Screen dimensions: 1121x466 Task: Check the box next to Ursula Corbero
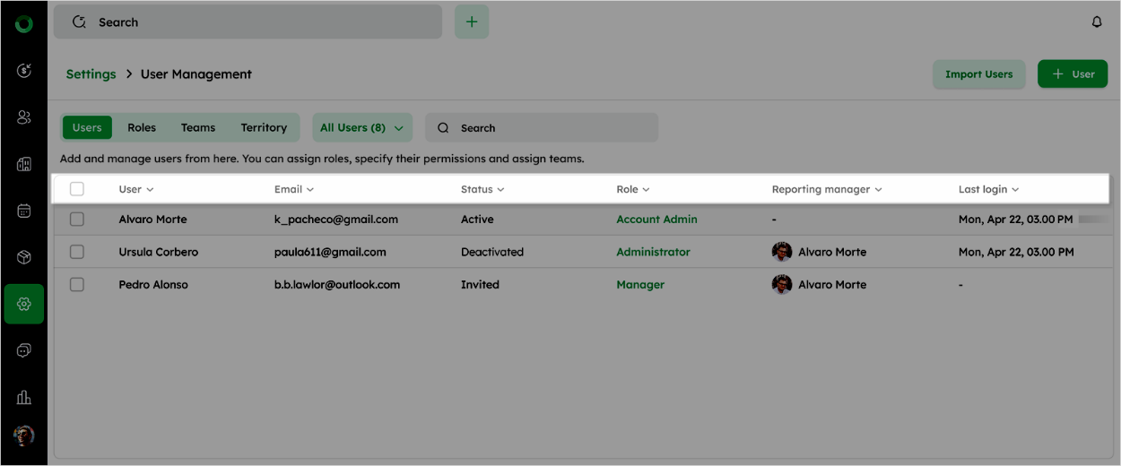tap(77, 252)
